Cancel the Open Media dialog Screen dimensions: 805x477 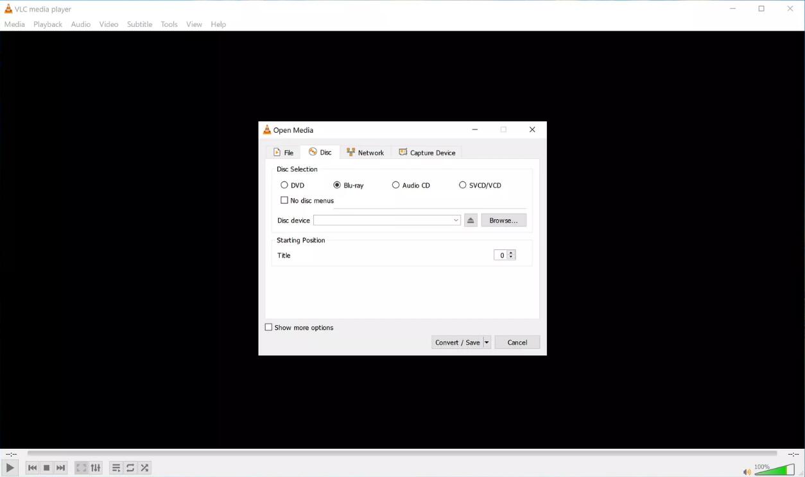[517, 342]
